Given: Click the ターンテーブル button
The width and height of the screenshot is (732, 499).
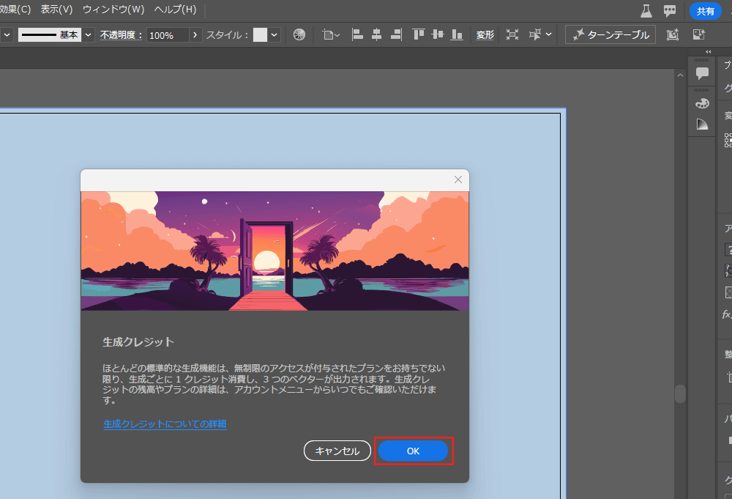Looking at the screenshot, I should point(610,34).
